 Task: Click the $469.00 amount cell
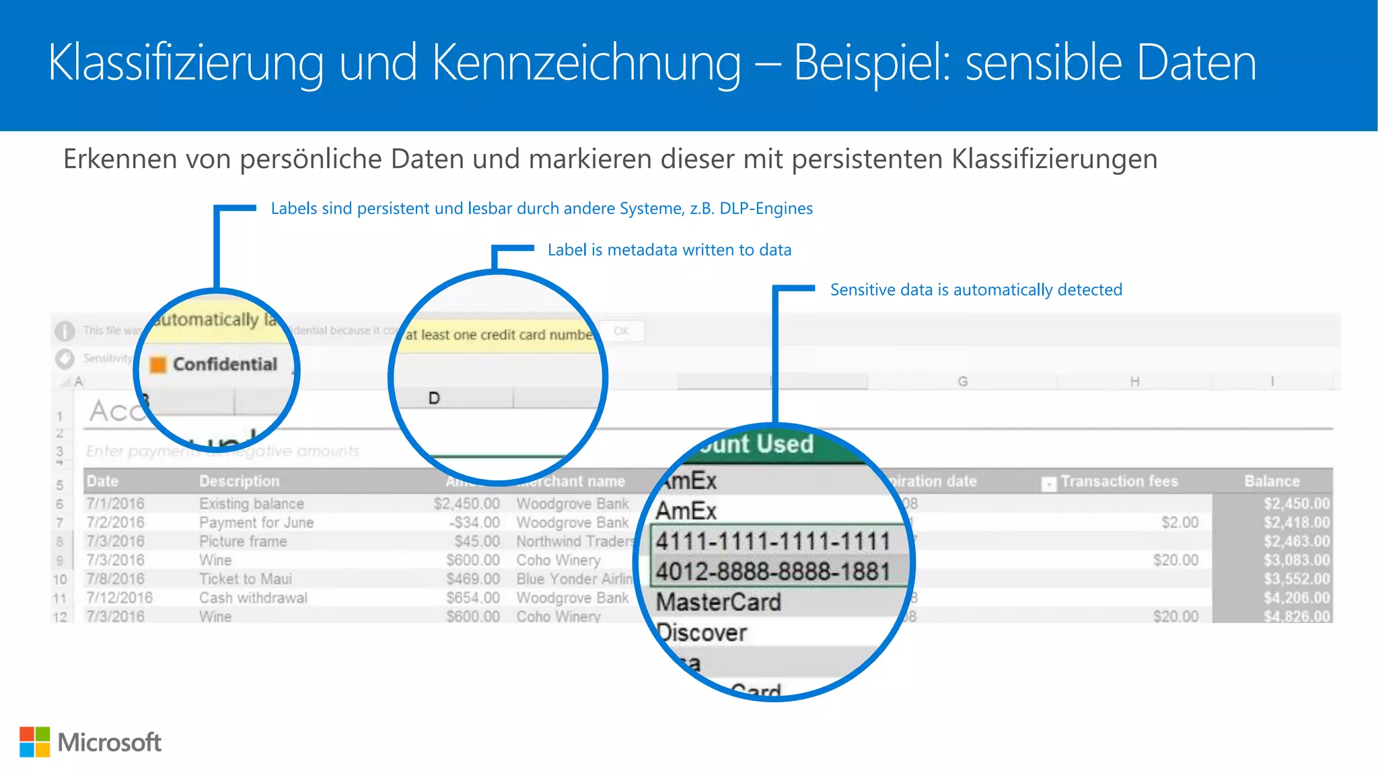point(473,579)
